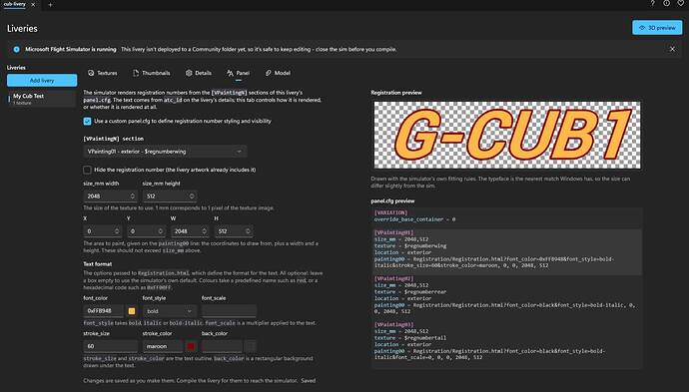This screenshot has width=689, height=392.
Task: Switch to the Panel tab
Action: tap(239, 73)
